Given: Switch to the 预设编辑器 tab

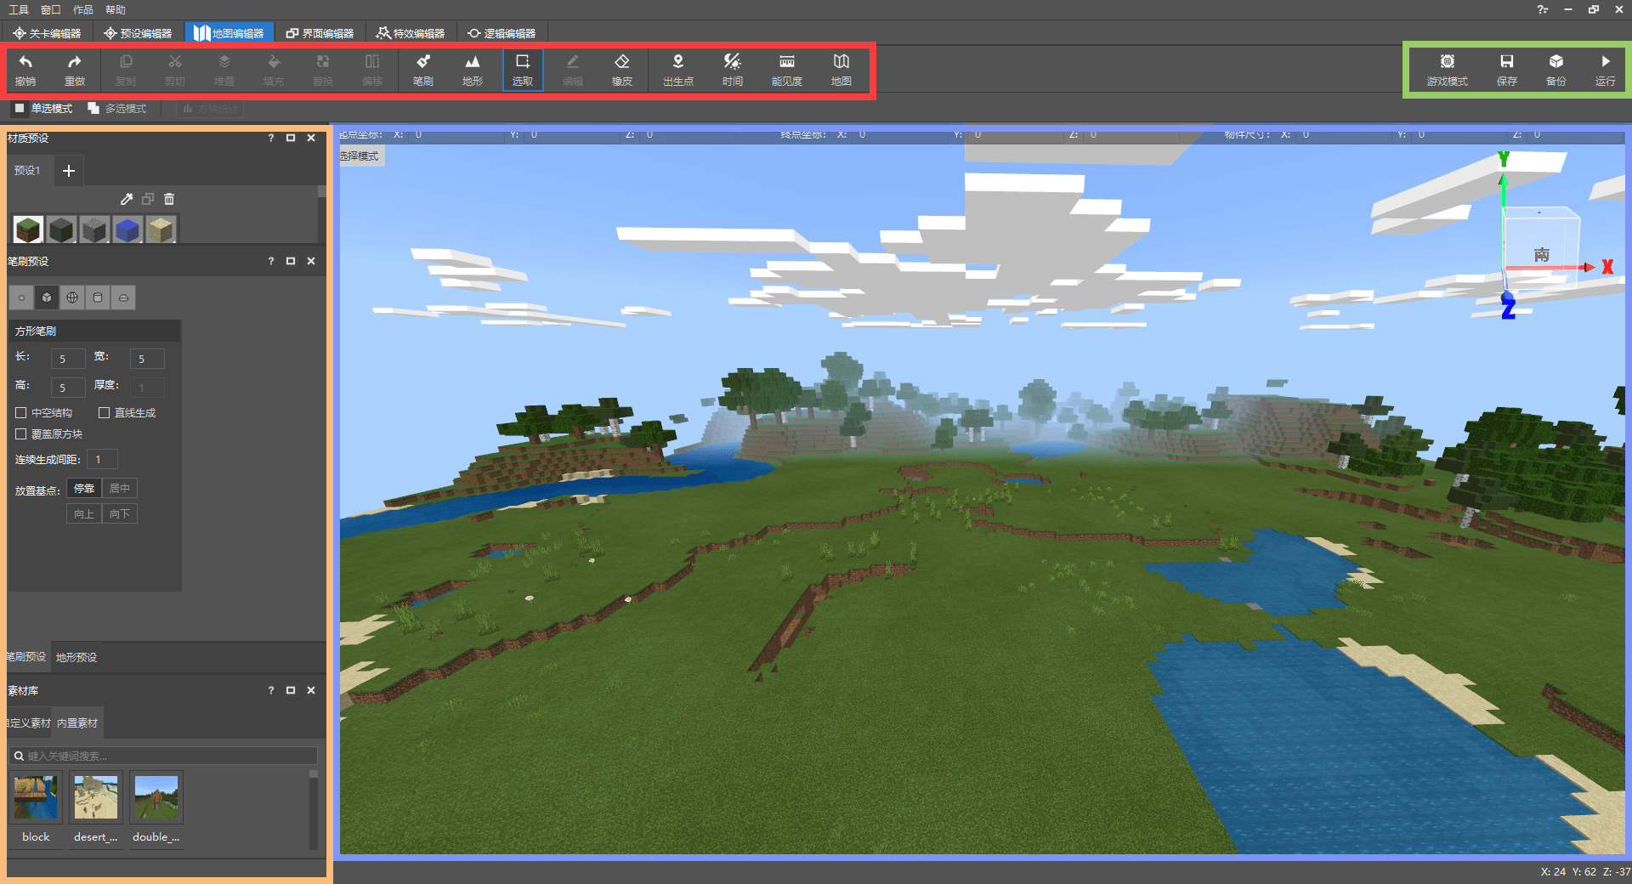Looking at the screenshot, I should 138,33.
